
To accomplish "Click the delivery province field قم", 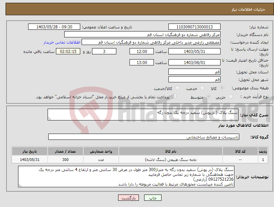I will [x=194, y=72].
